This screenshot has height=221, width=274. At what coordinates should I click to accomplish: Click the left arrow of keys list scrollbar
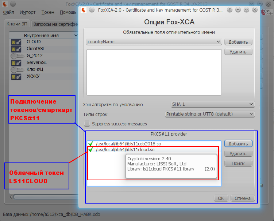[11, 197]
